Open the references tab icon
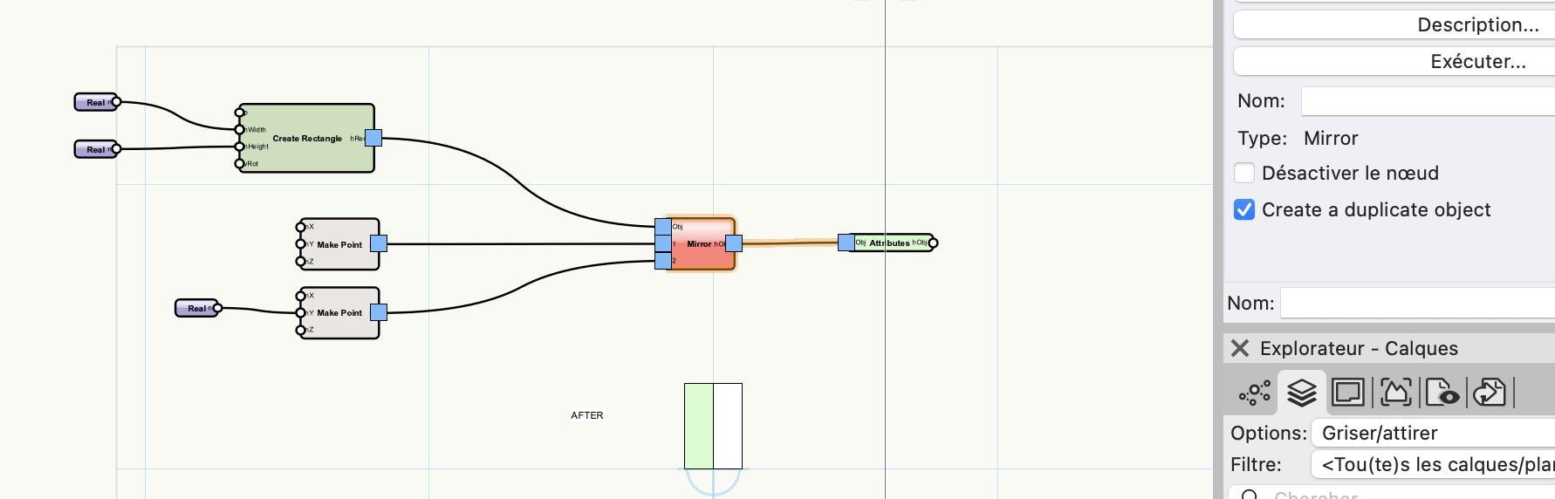The width and height of the screenshot is (1555, 499). (x=1490, y=393)
